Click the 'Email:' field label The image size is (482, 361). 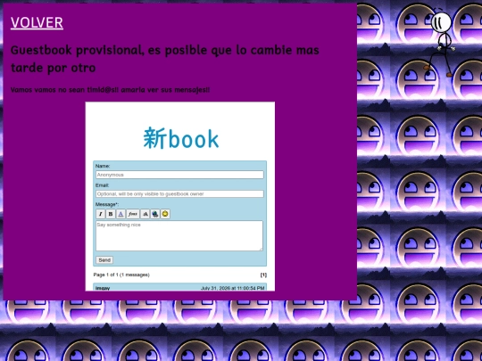pos(103,185)
